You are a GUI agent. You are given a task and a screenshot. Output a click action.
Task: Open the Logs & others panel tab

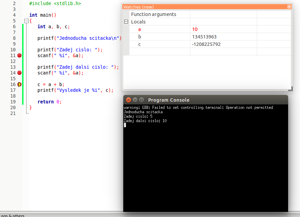[x=12, y=215]
